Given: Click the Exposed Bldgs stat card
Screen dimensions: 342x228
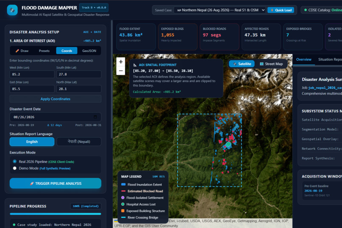Looking at the screenshot, I should pyautogui.click(x=178, y=37).
